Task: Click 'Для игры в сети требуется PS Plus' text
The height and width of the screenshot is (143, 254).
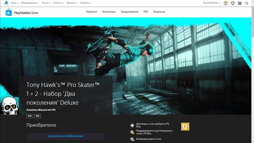Action: pos(152,125)
